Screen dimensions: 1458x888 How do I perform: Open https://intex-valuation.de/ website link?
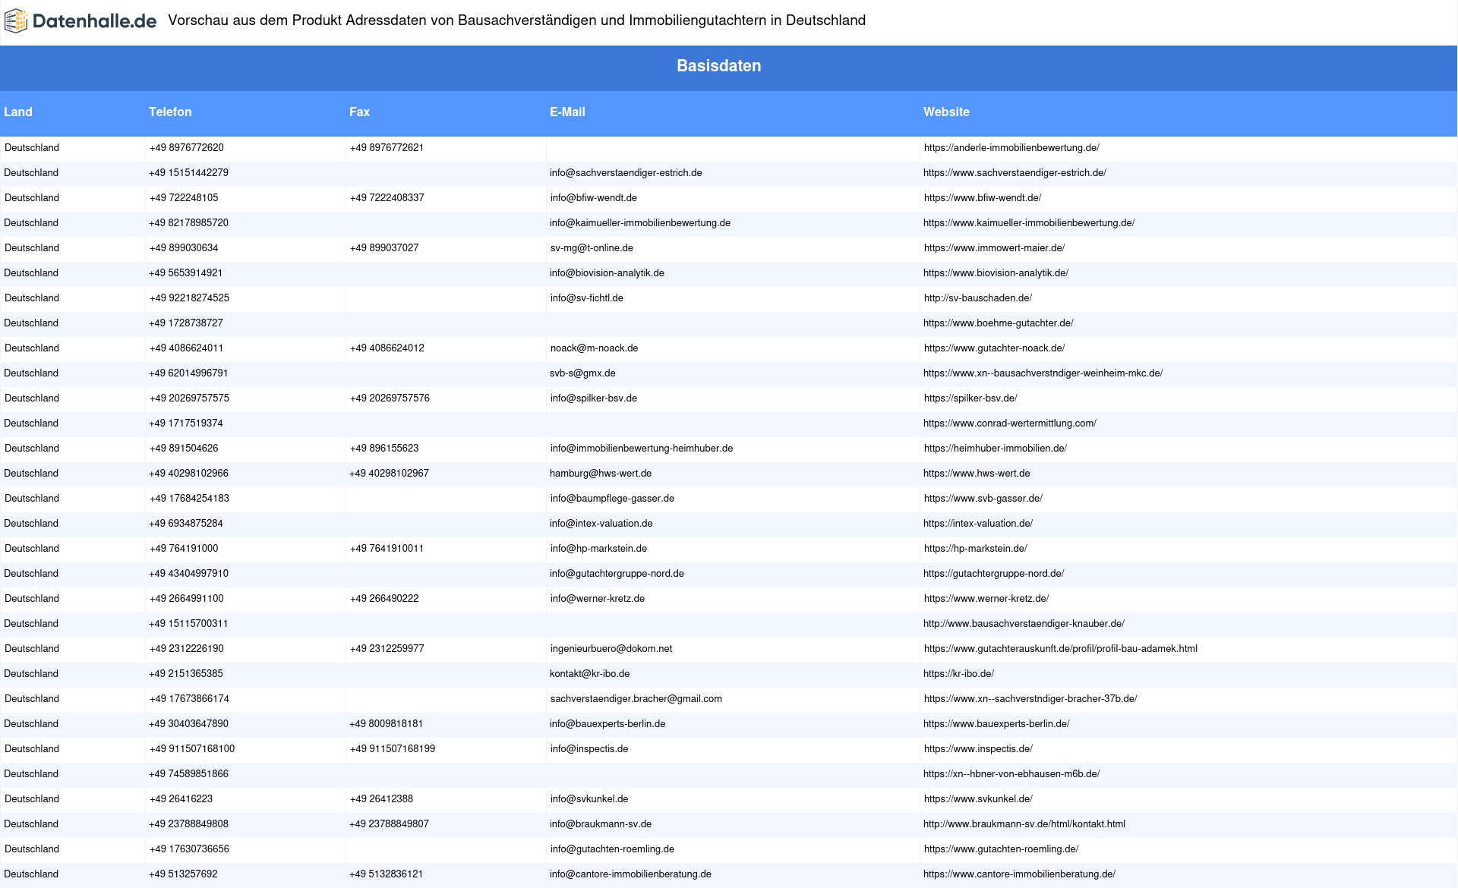pos(978,524)
